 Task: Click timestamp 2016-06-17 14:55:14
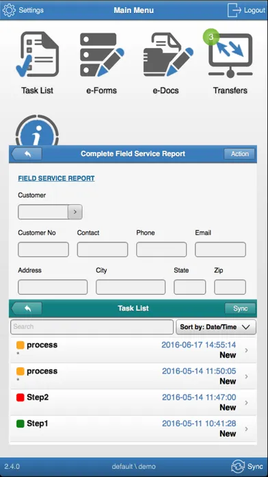199,345
